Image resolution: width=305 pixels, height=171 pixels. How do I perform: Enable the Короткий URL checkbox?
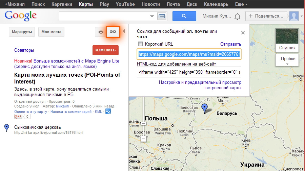(140, 44)
